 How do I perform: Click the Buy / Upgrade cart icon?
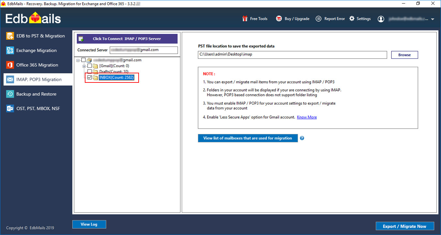pyautogui.click(x=279, y=19)
